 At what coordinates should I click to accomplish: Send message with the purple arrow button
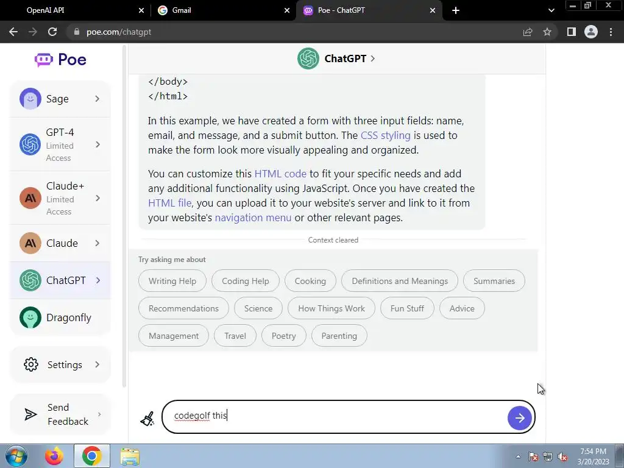tap(519, 418)
